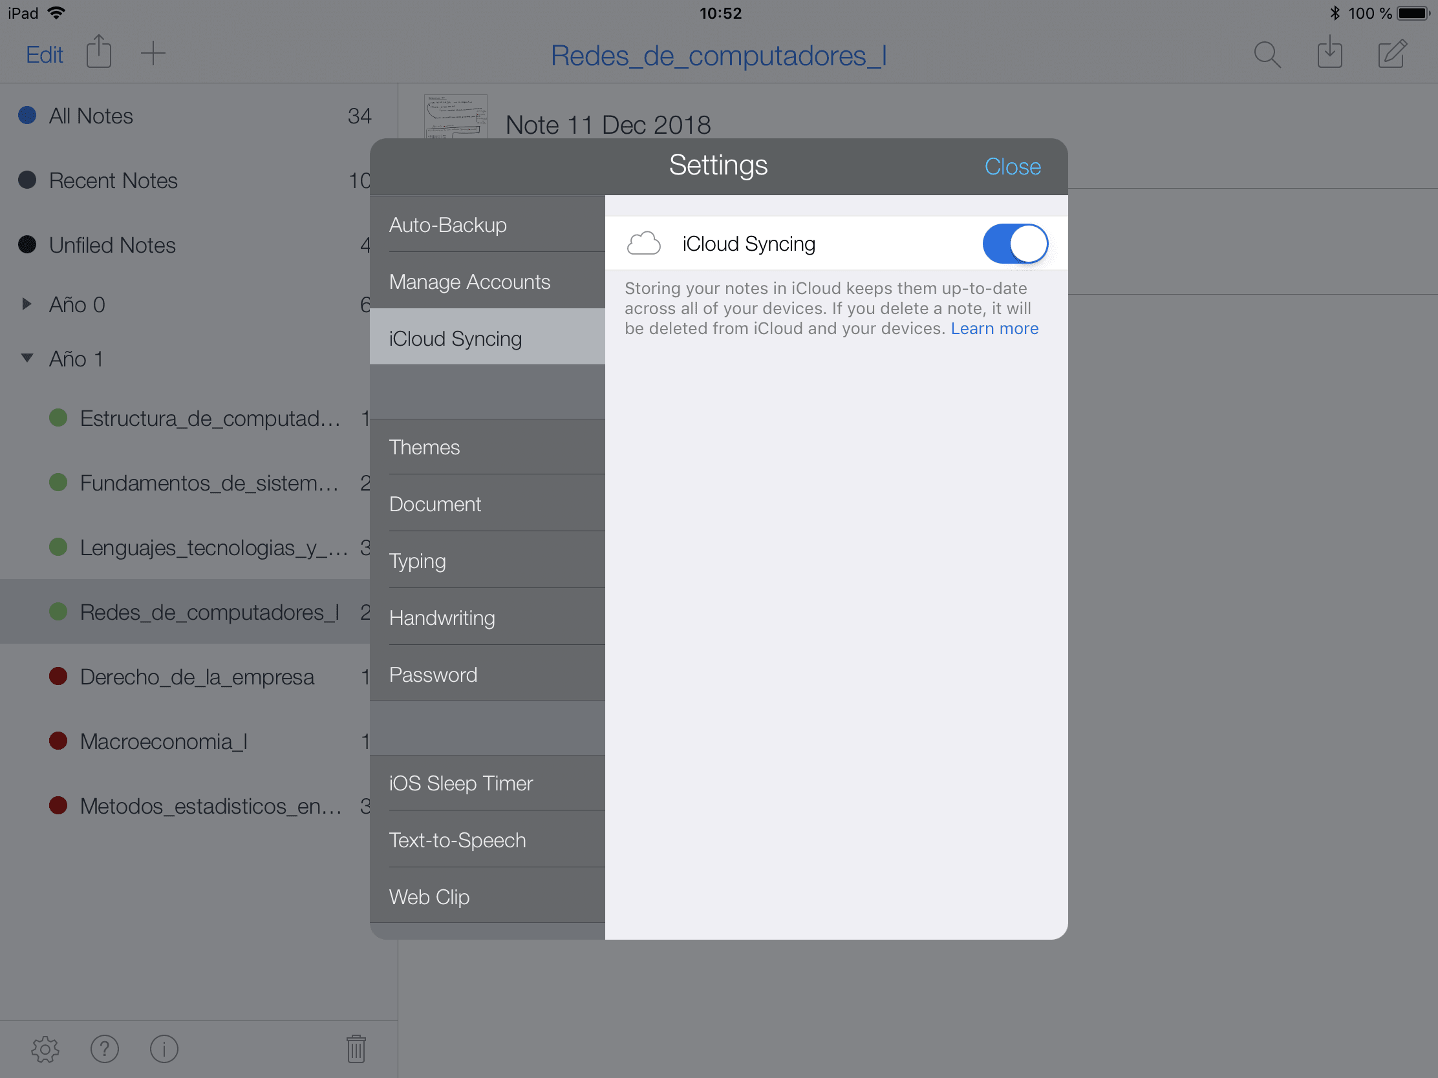This screenshot has width=1438, height=1078.
Task: Tap green dot beside Estructura_de_computad subject
Action: [58, 417]
